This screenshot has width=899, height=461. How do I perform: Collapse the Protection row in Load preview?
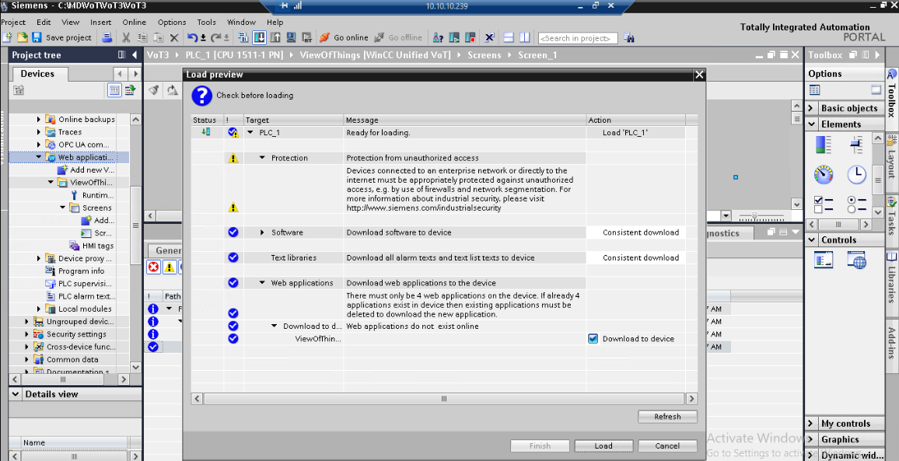pyautogui.click(x=263, y=158)
